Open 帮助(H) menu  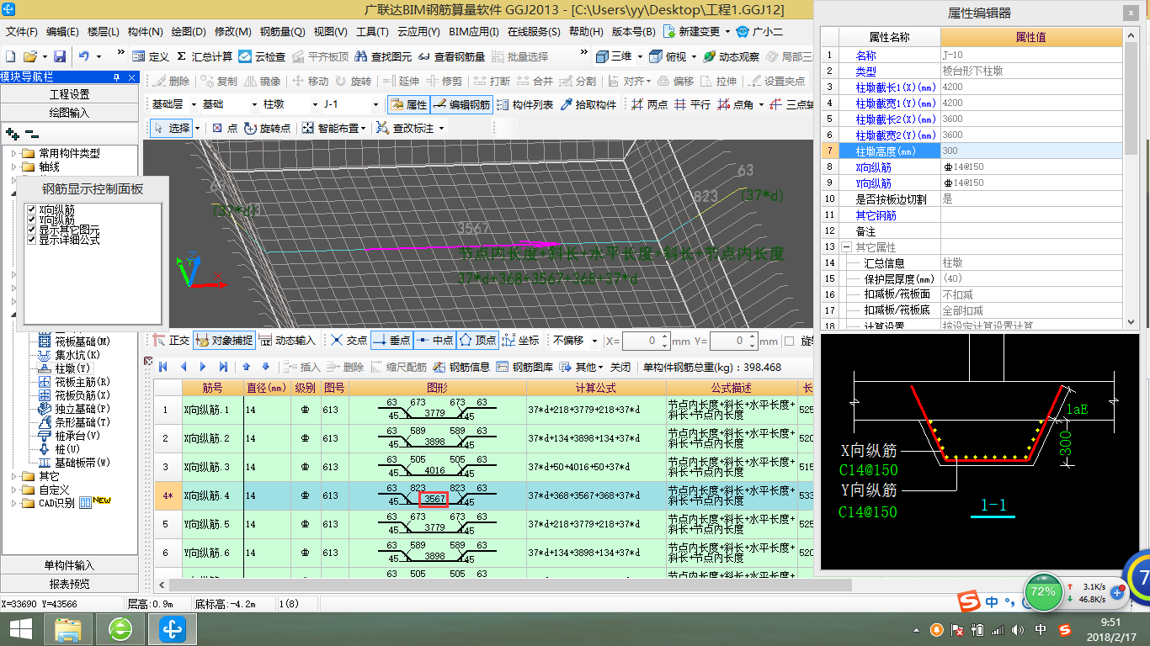586,32
